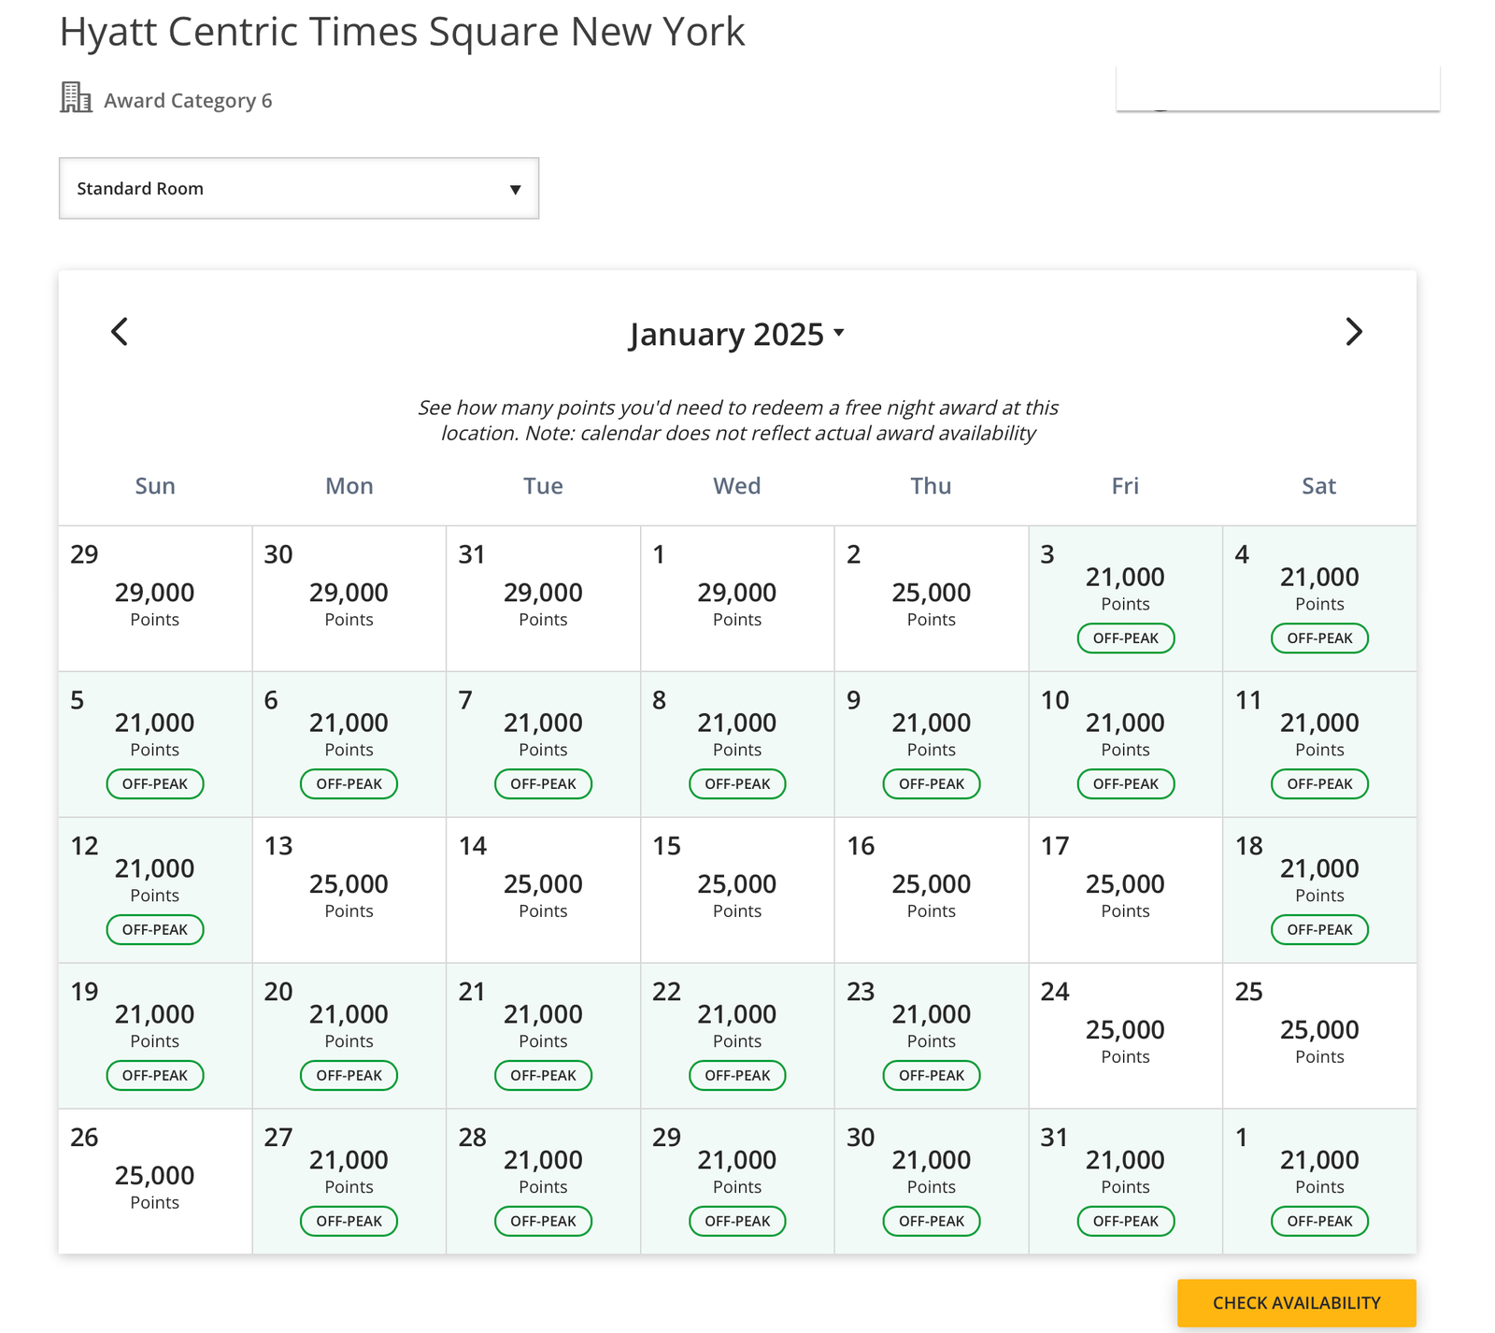Choose January 15 date cell

pyautogui.click(x=736, y=890)
